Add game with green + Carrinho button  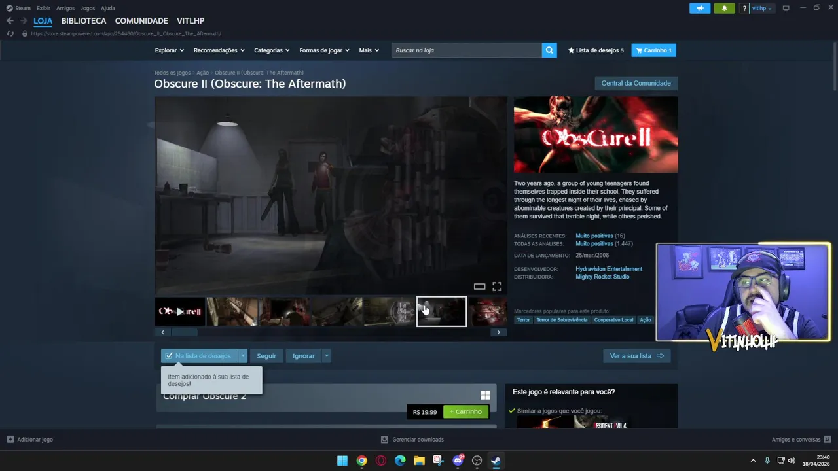point(465,411)
